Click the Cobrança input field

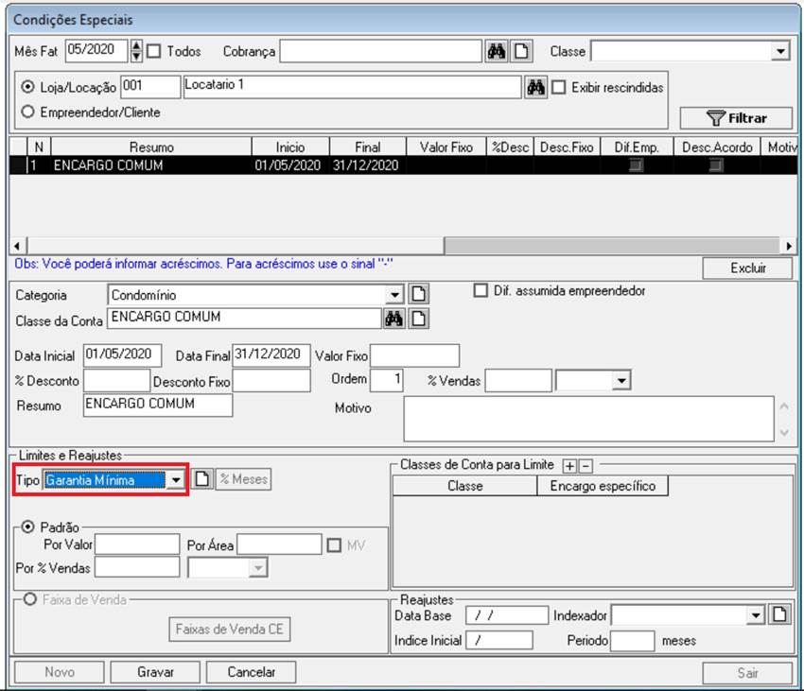(380, 51)
